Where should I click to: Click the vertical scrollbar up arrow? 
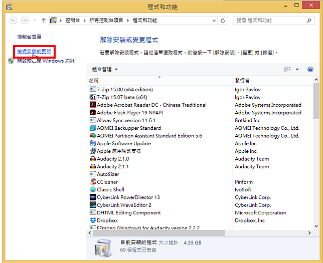tap(316, 80)
